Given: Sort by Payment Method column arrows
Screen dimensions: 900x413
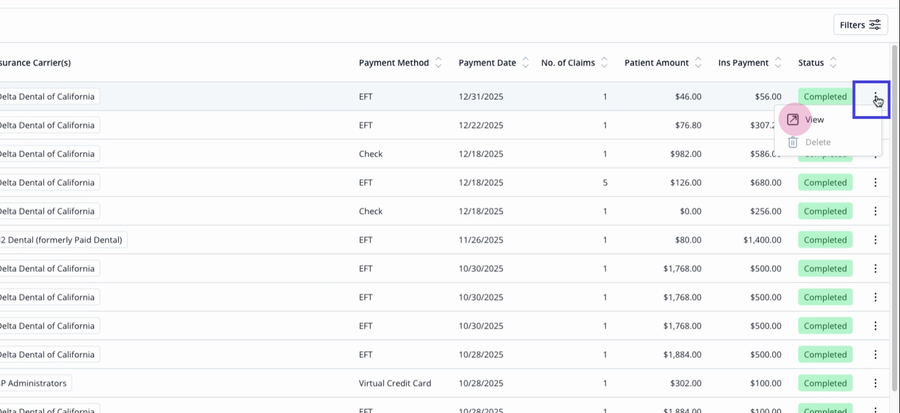Looking at the screenshot, I should 438,62.
